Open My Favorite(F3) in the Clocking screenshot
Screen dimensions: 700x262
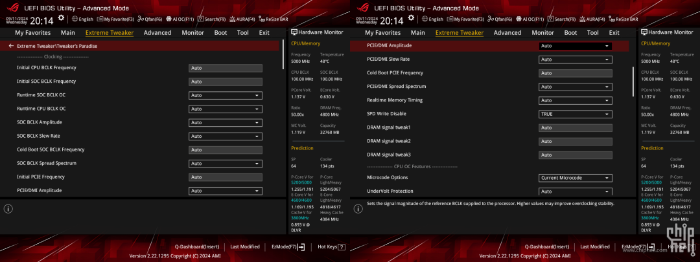[x=116, y=19]
